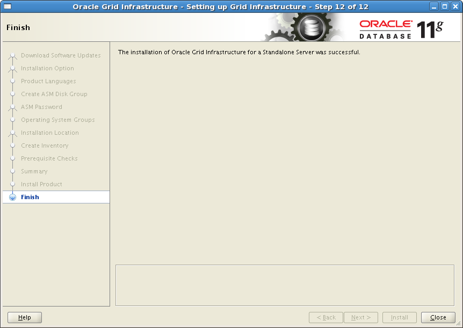Select the Create Inventory step
The width and height of the screenshot is (463, 328).
(45, 145)
